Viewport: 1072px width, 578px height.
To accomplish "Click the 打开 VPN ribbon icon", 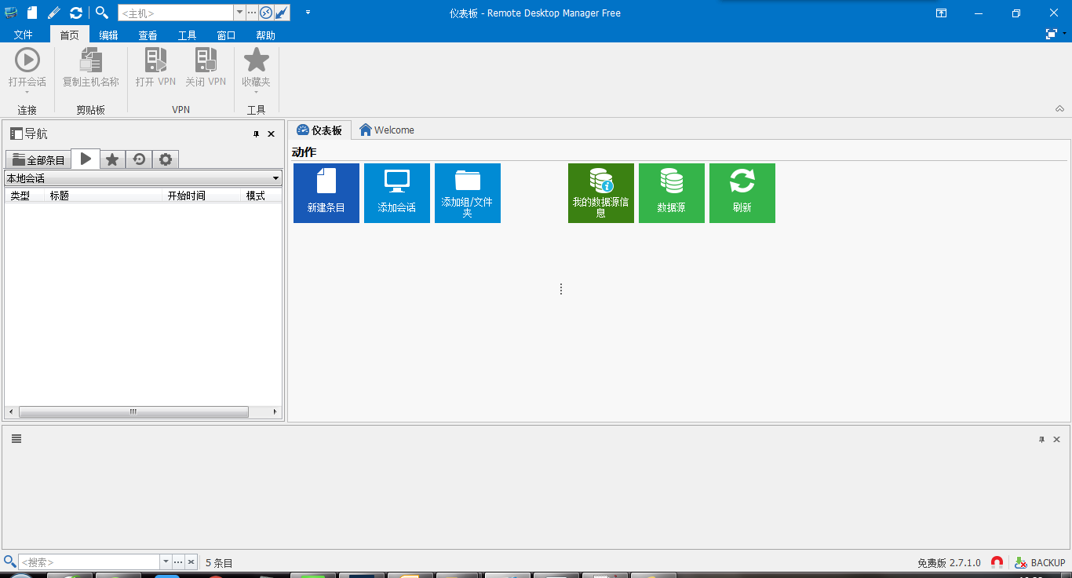I will click(155, 67).
